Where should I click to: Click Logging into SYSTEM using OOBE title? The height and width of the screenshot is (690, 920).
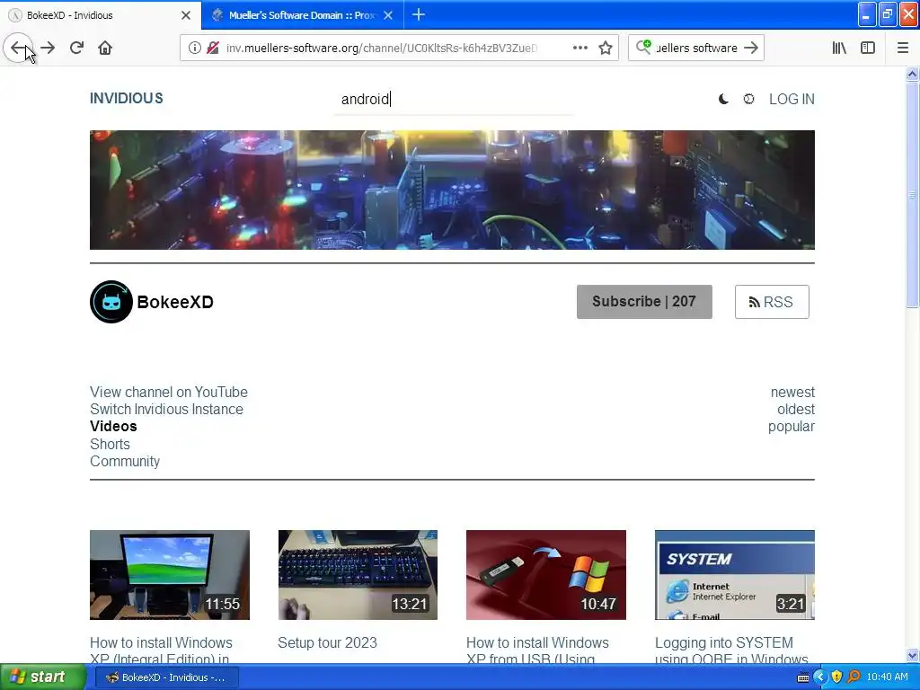tap(731, 650)
